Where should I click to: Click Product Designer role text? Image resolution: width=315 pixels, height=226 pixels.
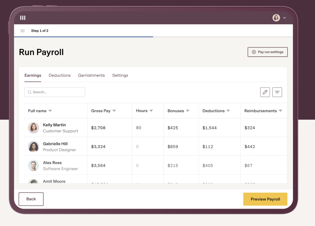pos(60,150)
